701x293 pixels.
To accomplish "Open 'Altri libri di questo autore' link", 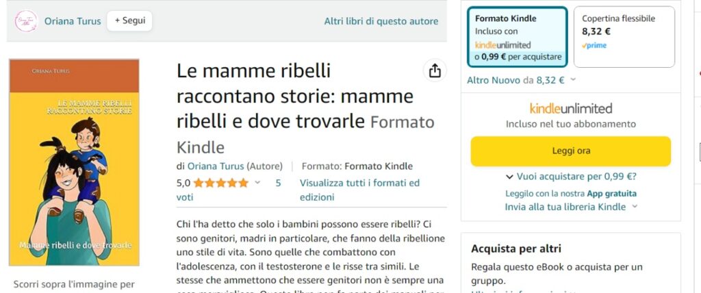I will click(x=381, y=21).
